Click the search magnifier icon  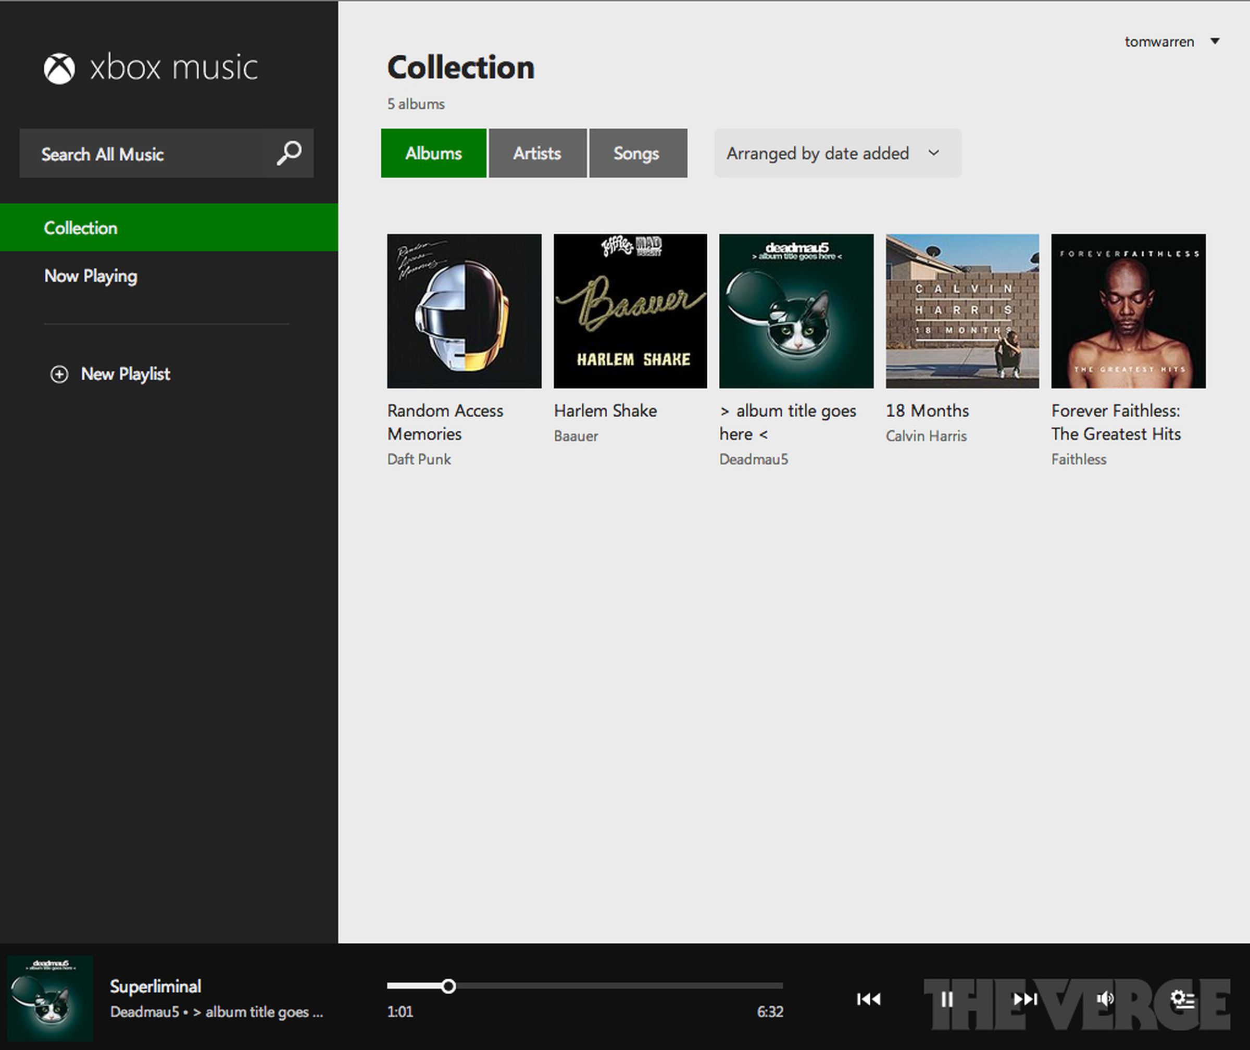[289, 153]
